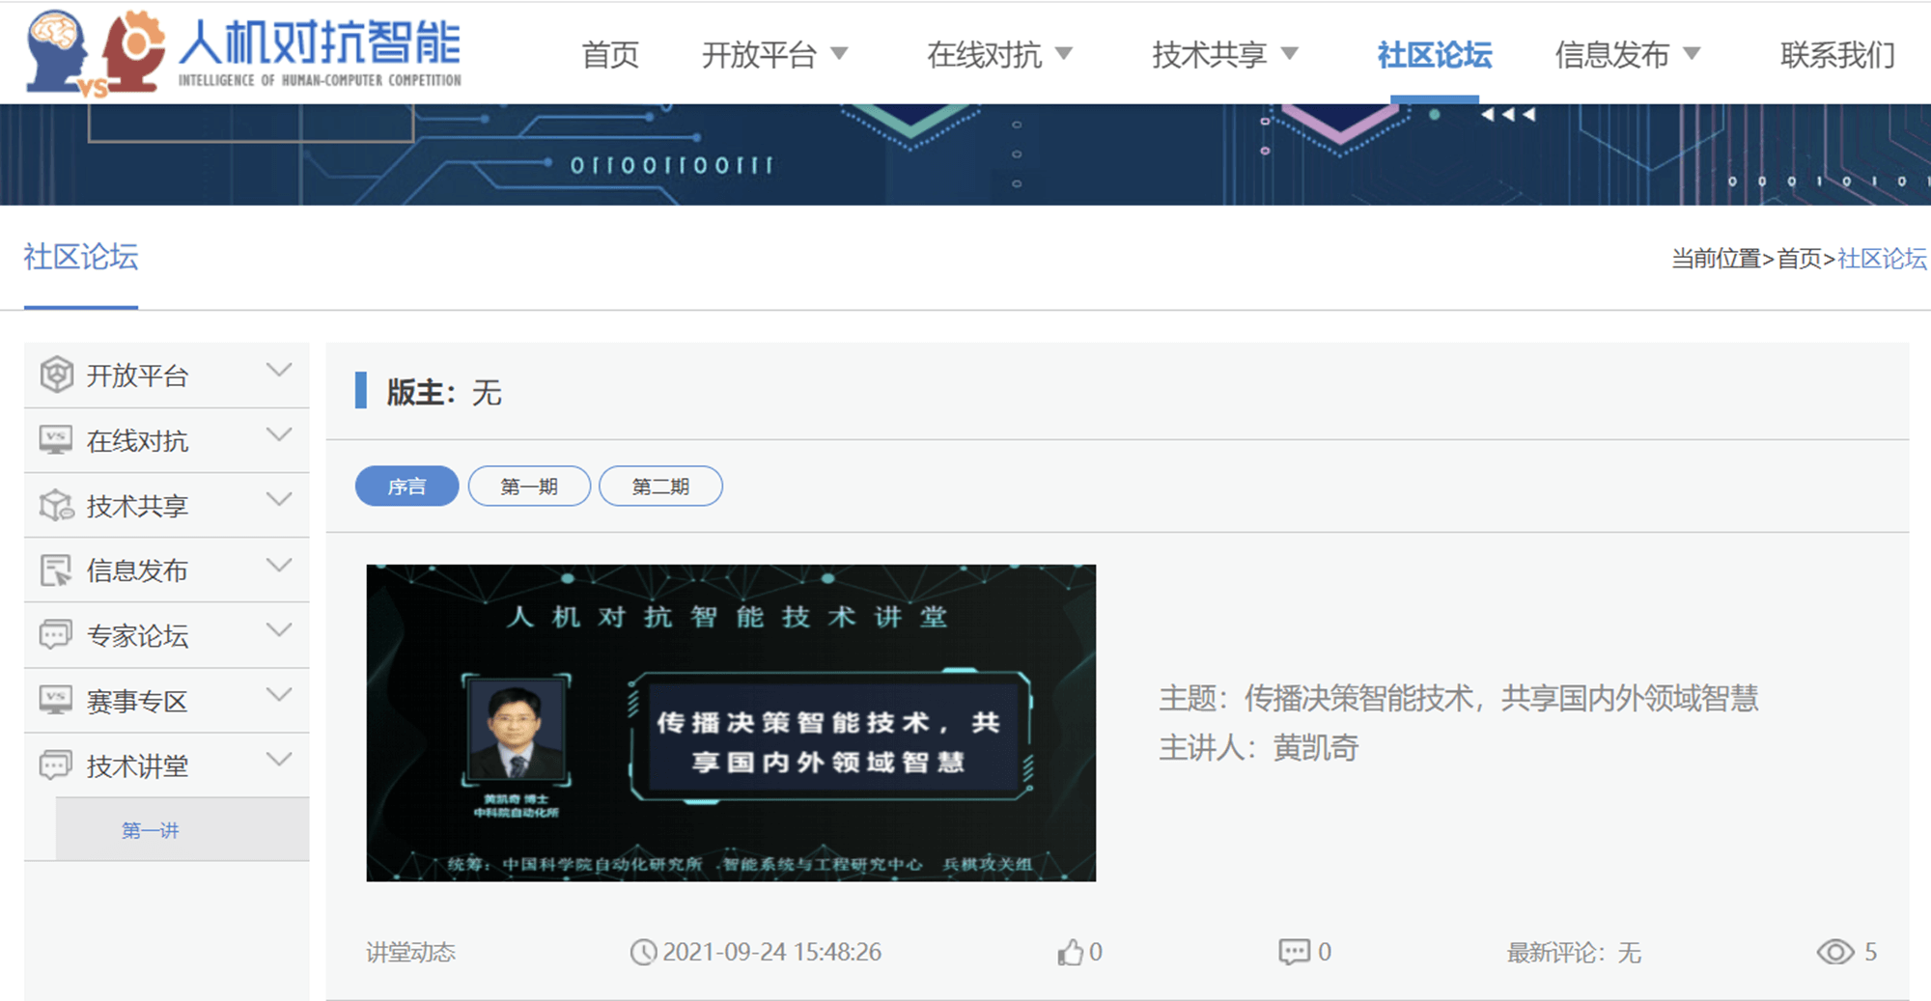This screenshot has height=1001, width=1931.
Task: Expand the 技术讲堂 sidebar section
Action: coord(281,758)
